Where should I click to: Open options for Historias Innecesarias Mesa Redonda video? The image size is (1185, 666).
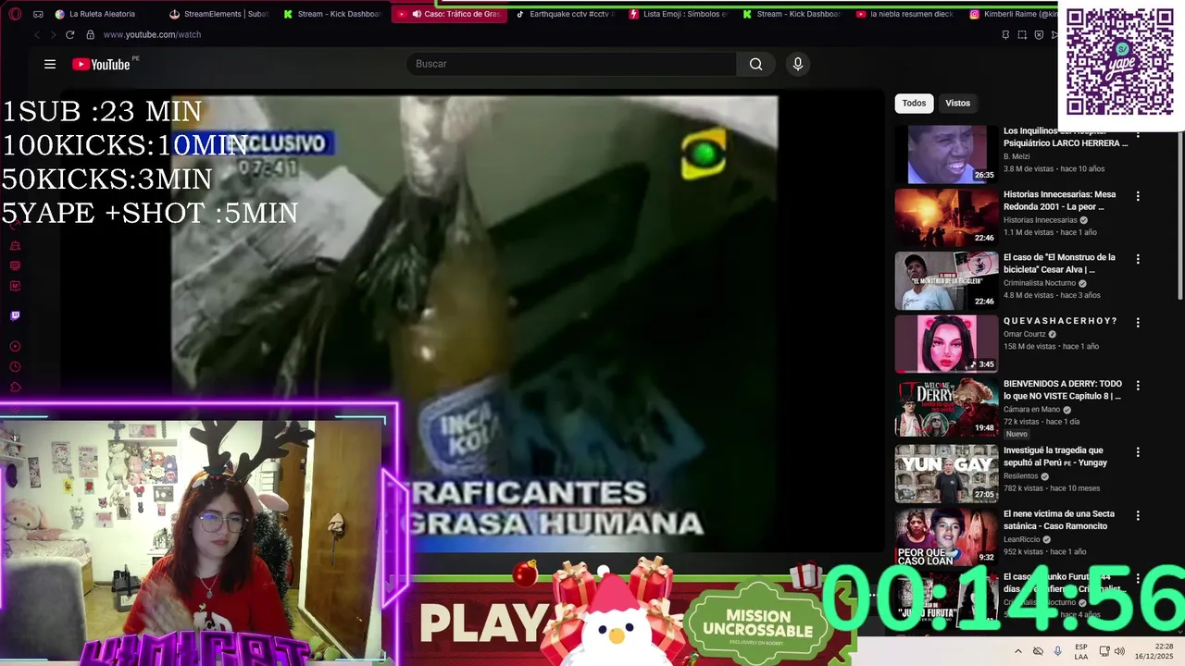1138,196
